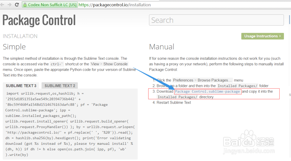Open the Usage Instructions button
The width and height of the screenshot is (291, 161).
point(262,36)
